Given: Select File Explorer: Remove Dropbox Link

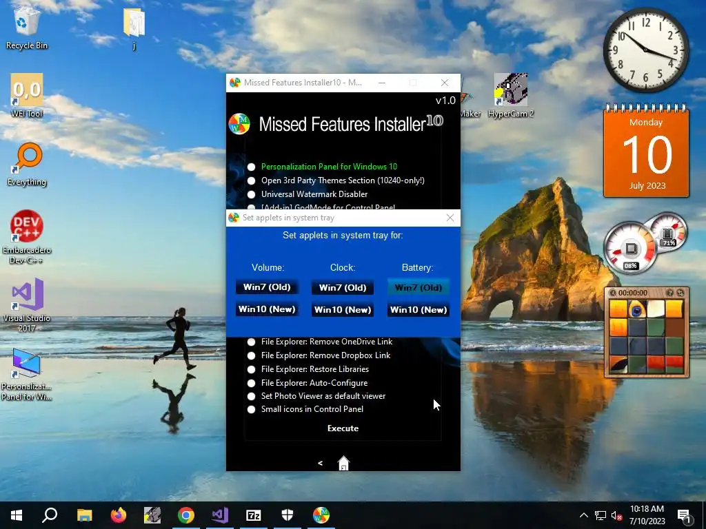Looking at the screenshot, I should (x=251, y=355).
